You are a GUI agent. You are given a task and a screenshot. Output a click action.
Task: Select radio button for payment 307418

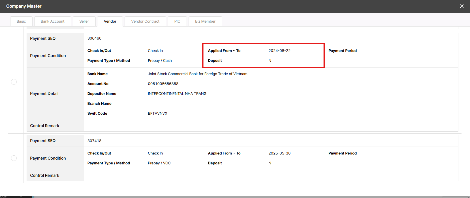coord(14,158)
